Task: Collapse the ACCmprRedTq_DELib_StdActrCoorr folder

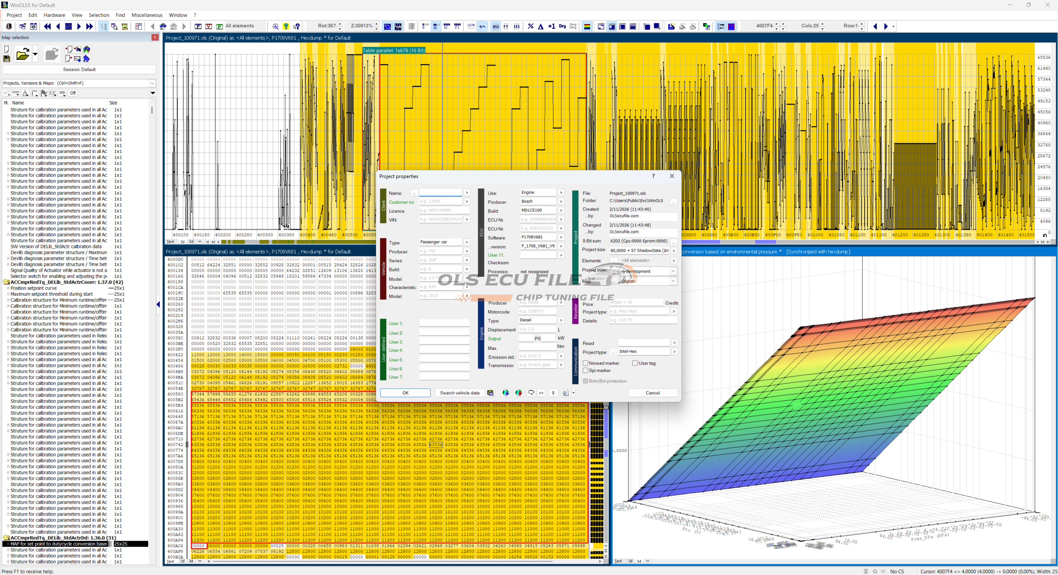Action: (x=6, y=282)
